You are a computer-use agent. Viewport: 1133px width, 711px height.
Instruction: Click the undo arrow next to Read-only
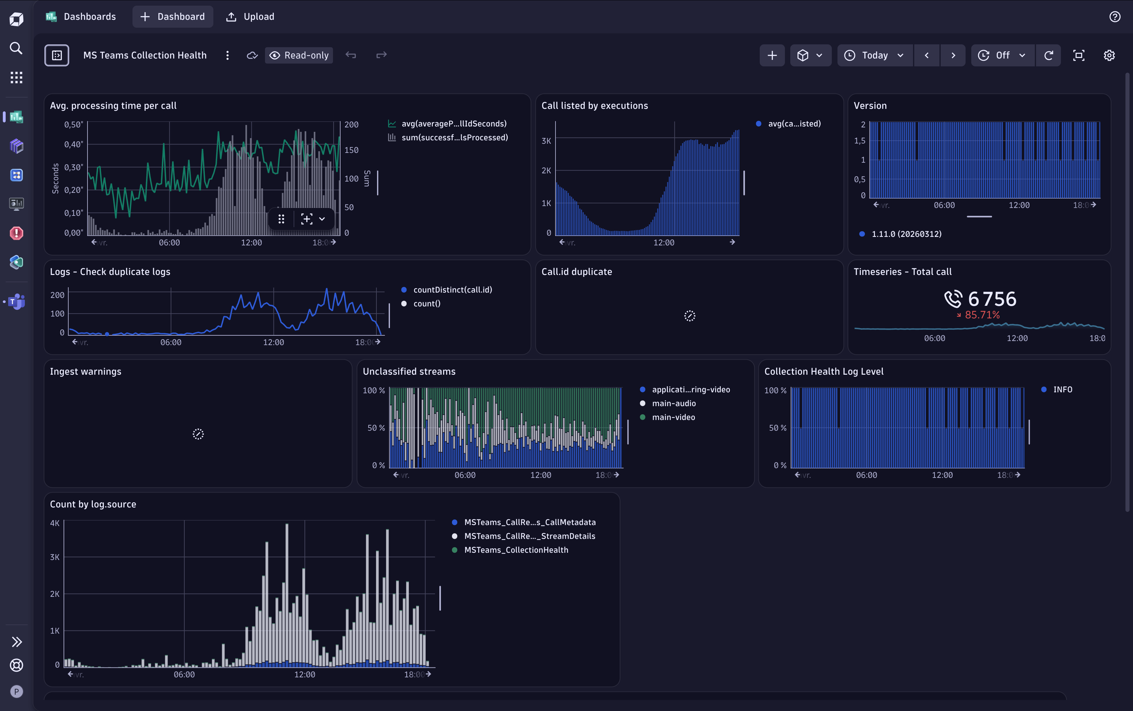coord(351,55)
